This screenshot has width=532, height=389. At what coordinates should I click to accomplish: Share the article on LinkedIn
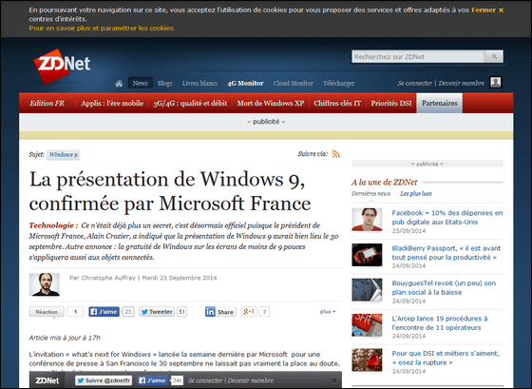tap(220, 312)
